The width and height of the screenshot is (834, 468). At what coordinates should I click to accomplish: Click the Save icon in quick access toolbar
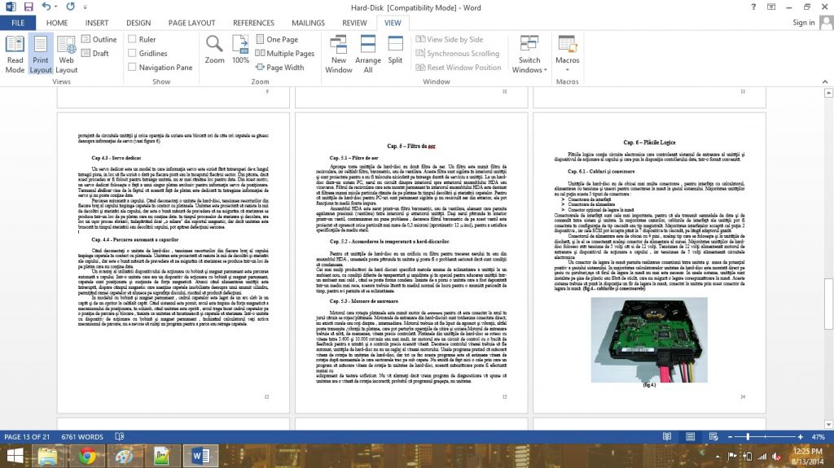coord(29,7)
